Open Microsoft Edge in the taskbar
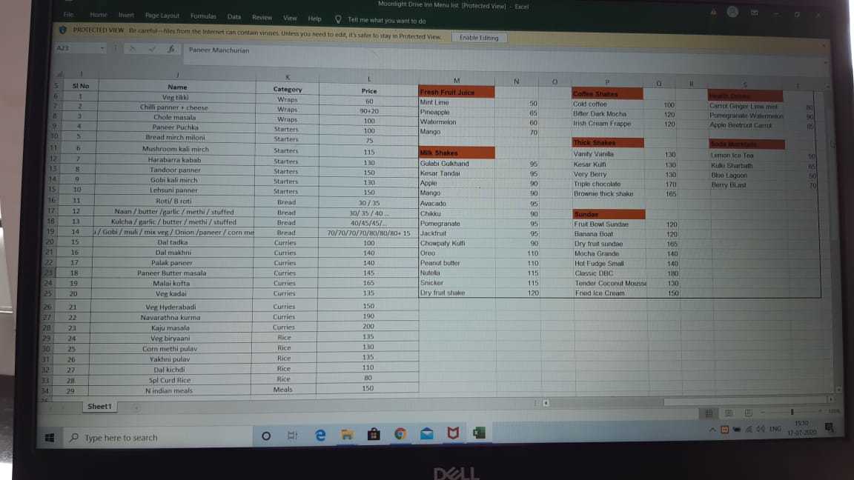 (320, 436)
